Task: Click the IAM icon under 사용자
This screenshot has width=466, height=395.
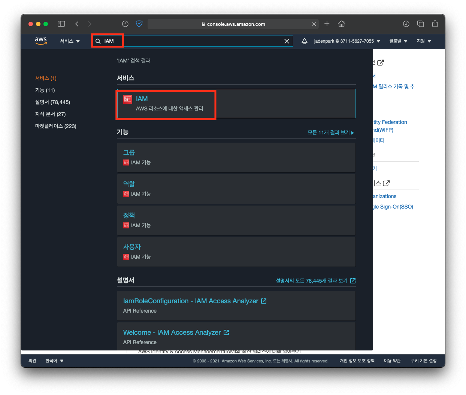Action: (x=126, y=257)
